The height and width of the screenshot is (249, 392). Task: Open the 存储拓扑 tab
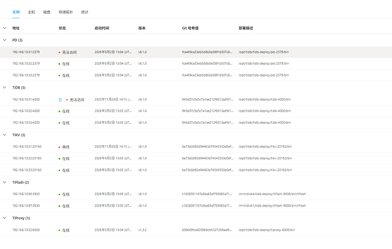(x=66, y=12)
